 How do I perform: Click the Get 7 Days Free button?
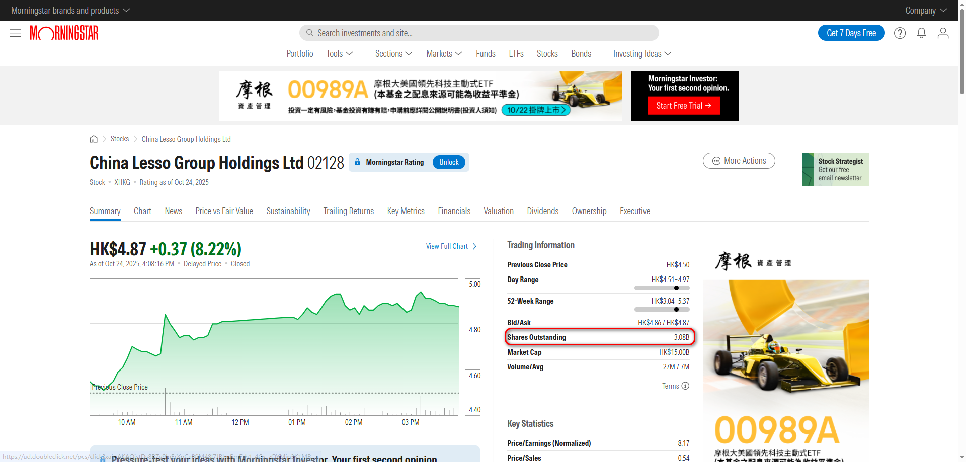(851, 33)
